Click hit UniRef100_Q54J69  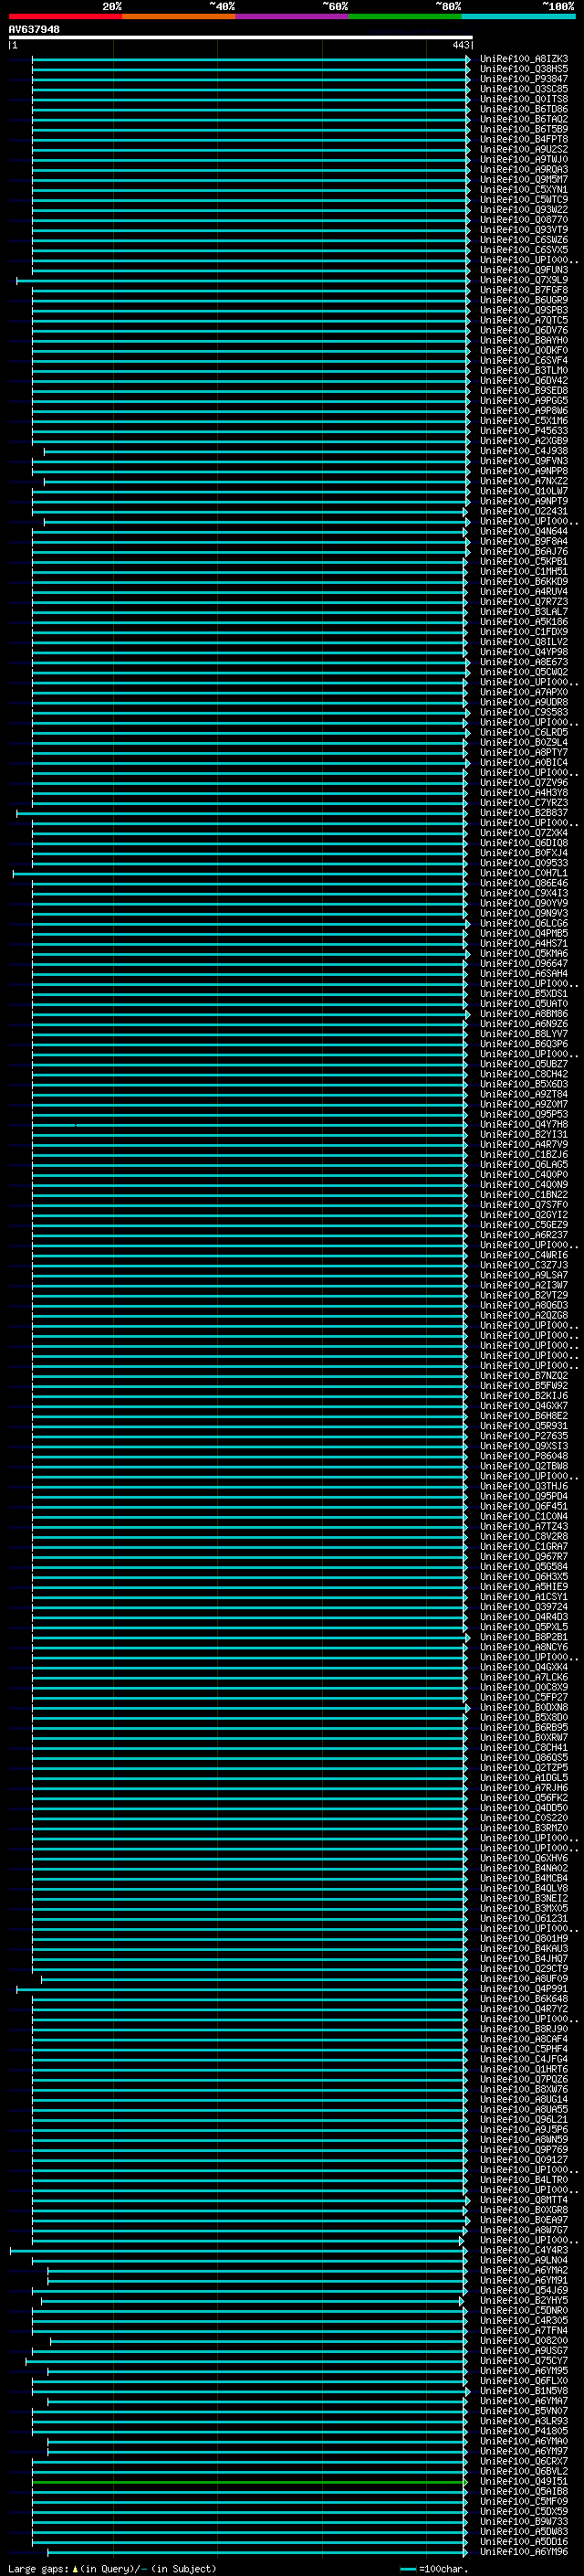(x=524, y=2290)
